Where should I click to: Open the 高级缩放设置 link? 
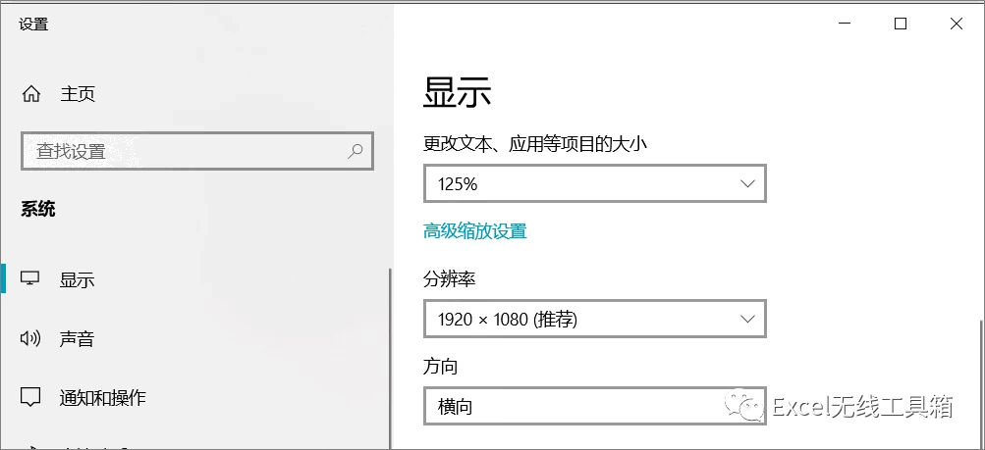point(475,231)
